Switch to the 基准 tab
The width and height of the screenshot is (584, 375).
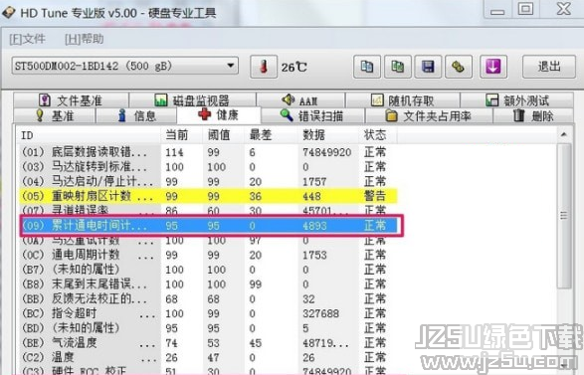pos(55,115)
